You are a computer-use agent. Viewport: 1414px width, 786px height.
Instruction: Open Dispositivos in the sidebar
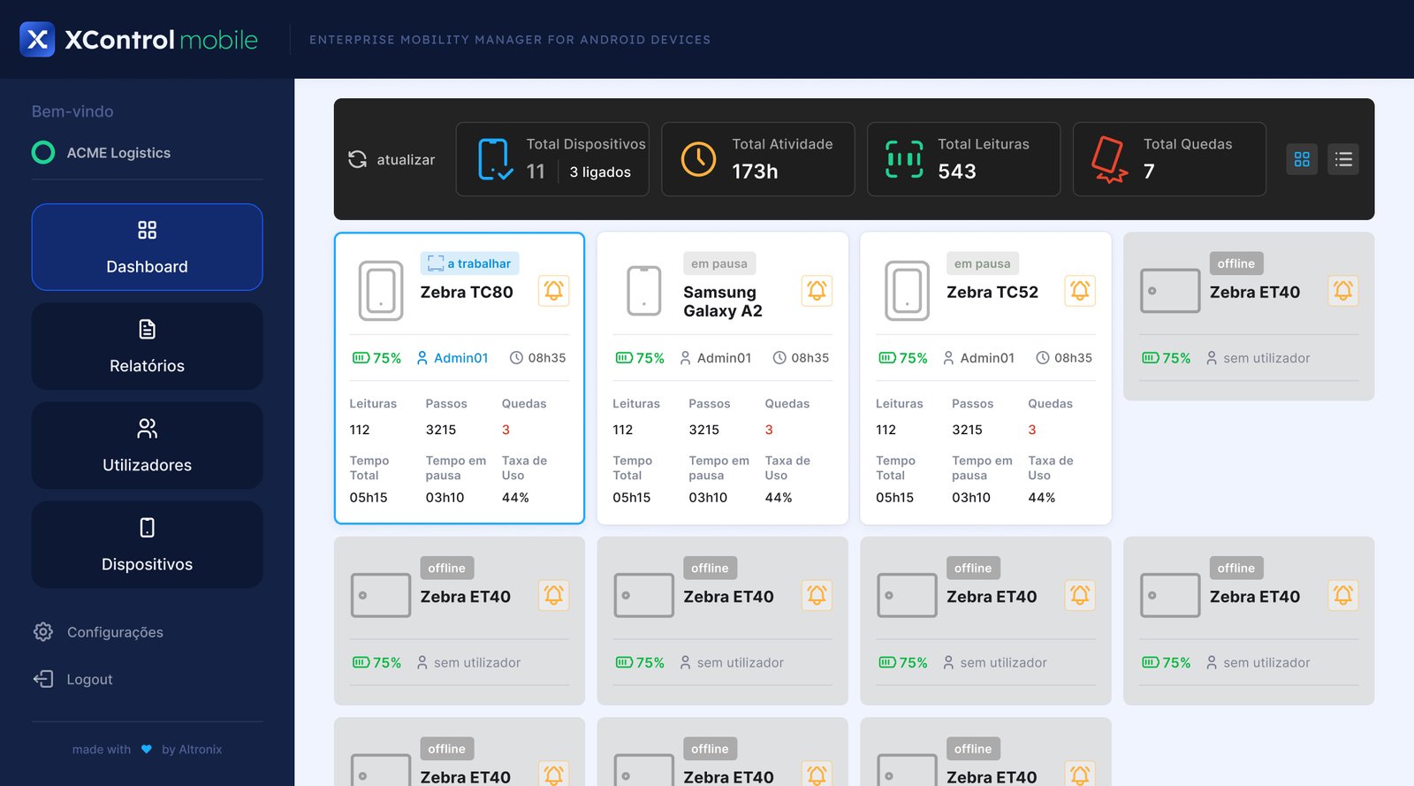tap(147, 545)
